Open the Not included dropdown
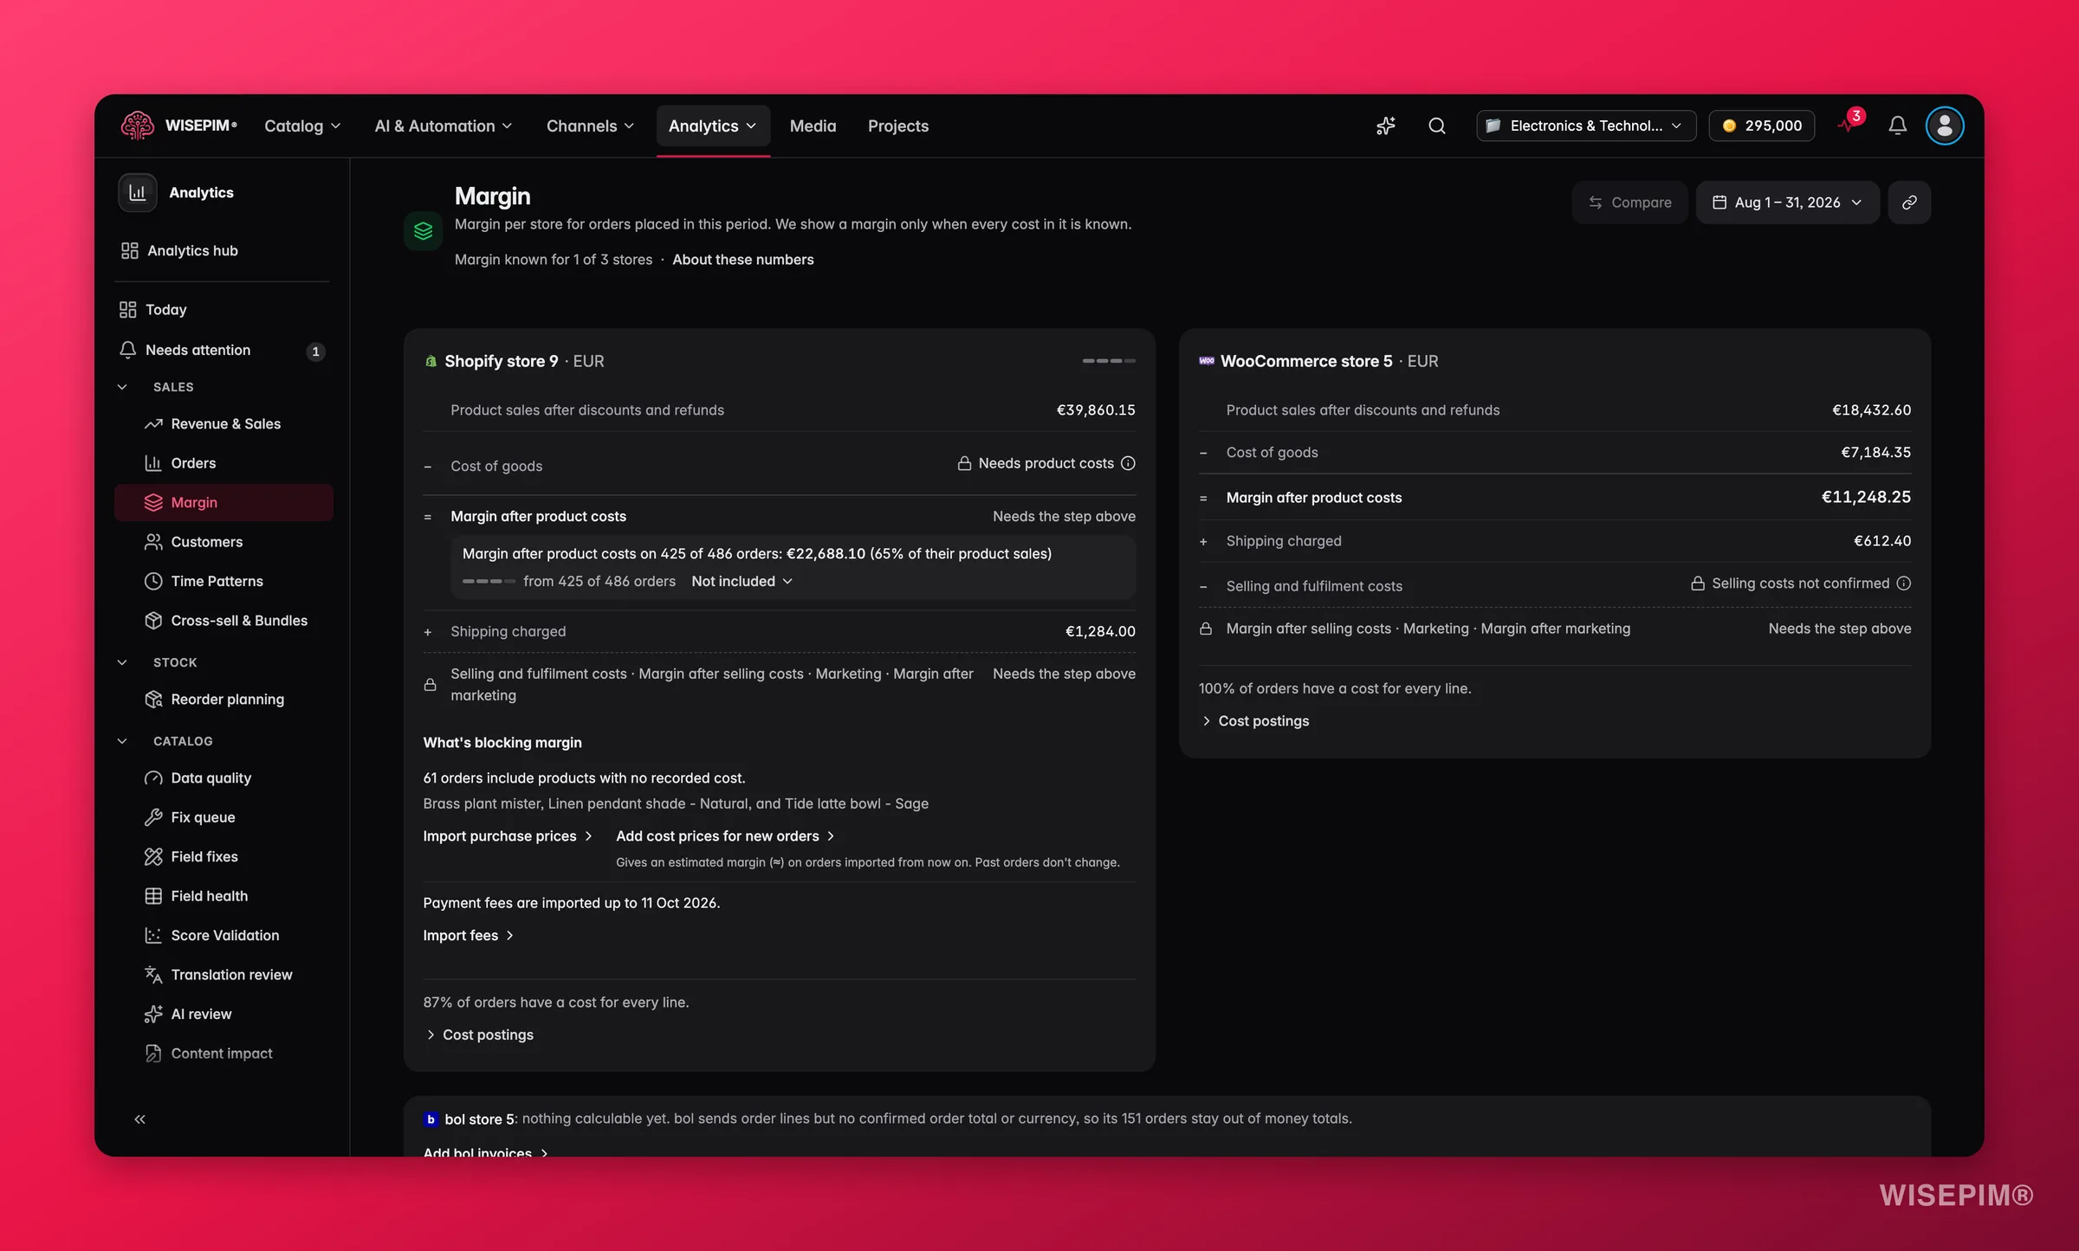The width and height of the screenshot is (2079, 1251). (742, 581)
